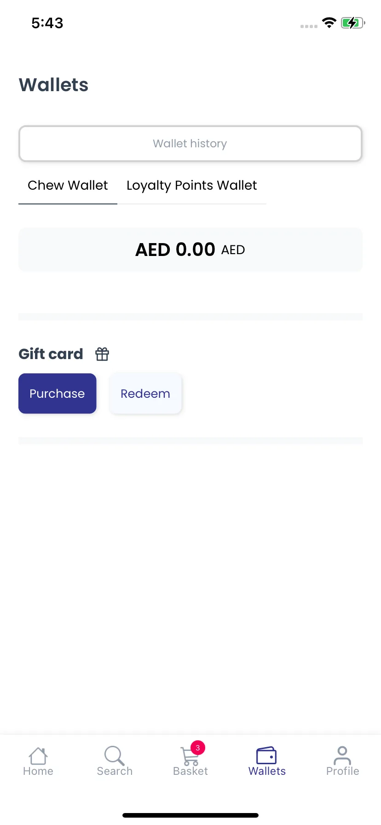Tap the Gift card heading text
This screenshot has height=825, width=381.
point(51,354)
